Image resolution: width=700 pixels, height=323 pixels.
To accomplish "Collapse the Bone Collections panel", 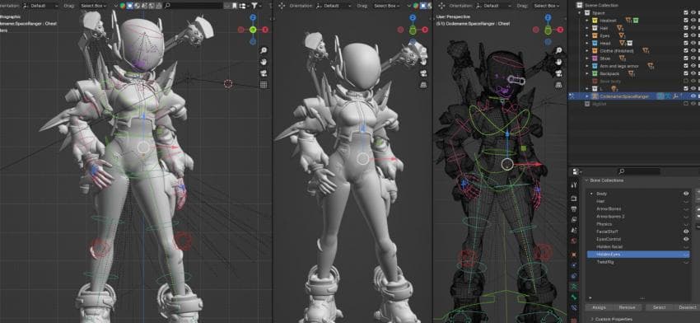I will (586, 180).
